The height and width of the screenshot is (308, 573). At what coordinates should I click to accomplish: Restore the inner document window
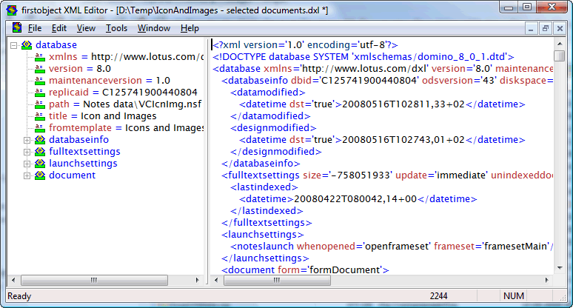tap(546, 28)
